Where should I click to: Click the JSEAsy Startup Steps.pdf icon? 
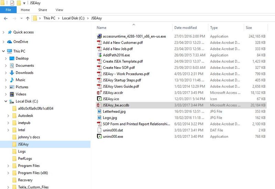coord(99,80)
